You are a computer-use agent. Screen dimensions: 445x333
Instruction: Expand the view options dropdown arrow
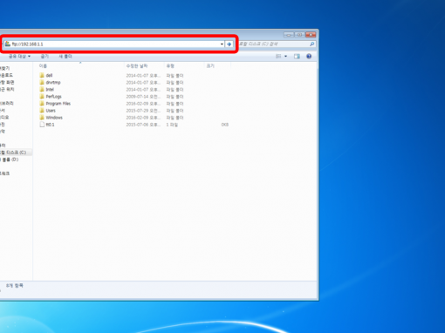pyautogui.click(x=285, y=56)
